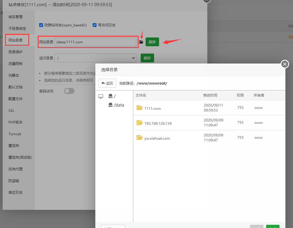Save the 运行目录 setting
Viewport: 293px width, 228px height.
(x=147, y=58)
